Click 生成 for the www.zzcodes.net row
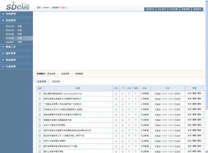 click(189, 93)
